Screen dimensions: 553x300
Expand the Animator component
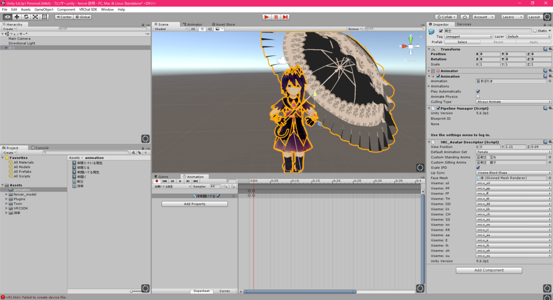429,71
